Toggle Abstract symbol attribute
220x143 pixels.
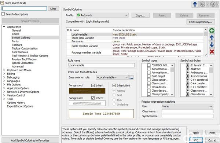coord(188,69)
